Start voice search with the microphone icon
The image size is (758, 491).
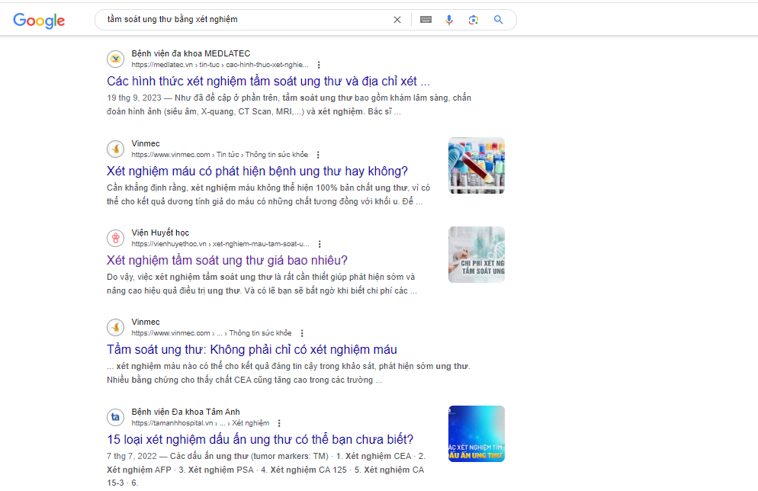[x=449, y=19]
